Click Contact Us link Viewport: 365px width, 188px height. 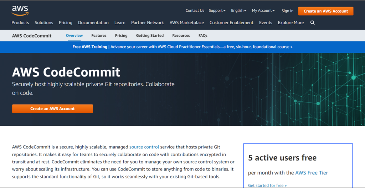click(195, 10)
